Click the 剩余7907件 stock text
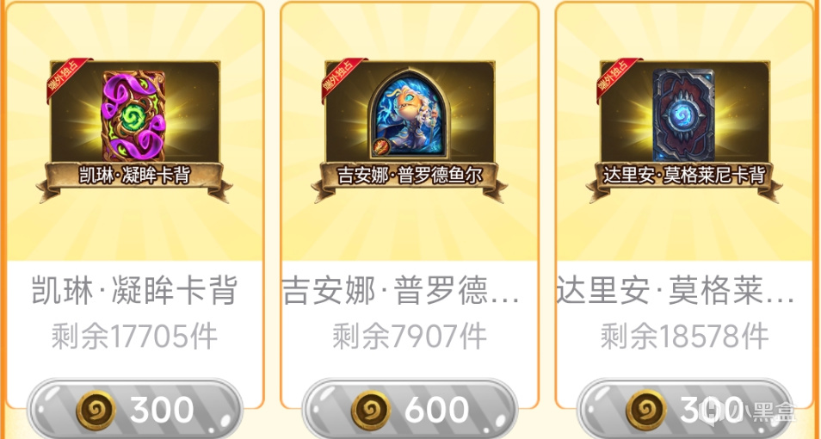Screen dimensions: 821x439 point(410,337)
